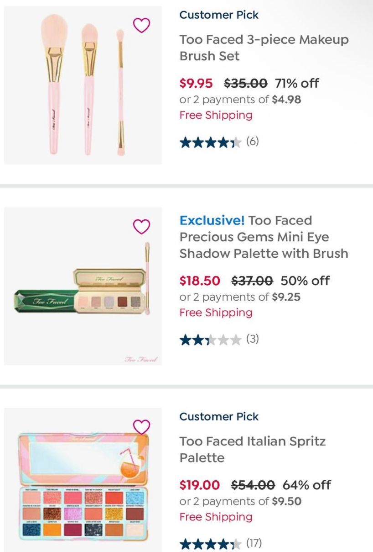Image resolution: width=373 pixels, height=552 pixels.
Task: Click 2 payments of $9.50 text
Action: (240, 501)
